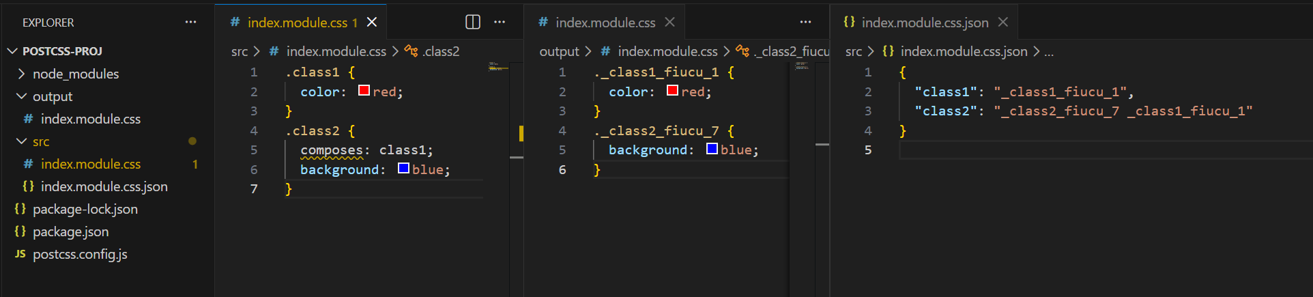Screen dimensions: 1313x297
Task: Click the package.json braces file icon
Action: (20, 231)
